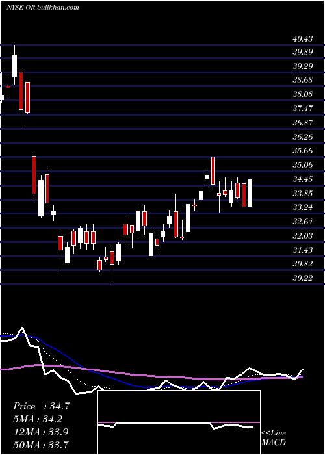Click the 36.87 price axis label

tap(303, 122)
